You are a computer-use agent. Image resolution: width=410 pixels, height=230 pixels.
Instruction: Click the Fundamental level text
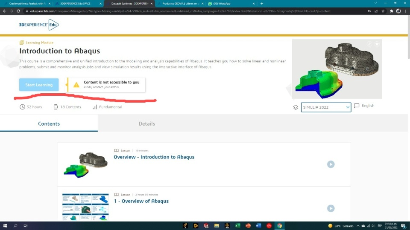coord(110,107)
